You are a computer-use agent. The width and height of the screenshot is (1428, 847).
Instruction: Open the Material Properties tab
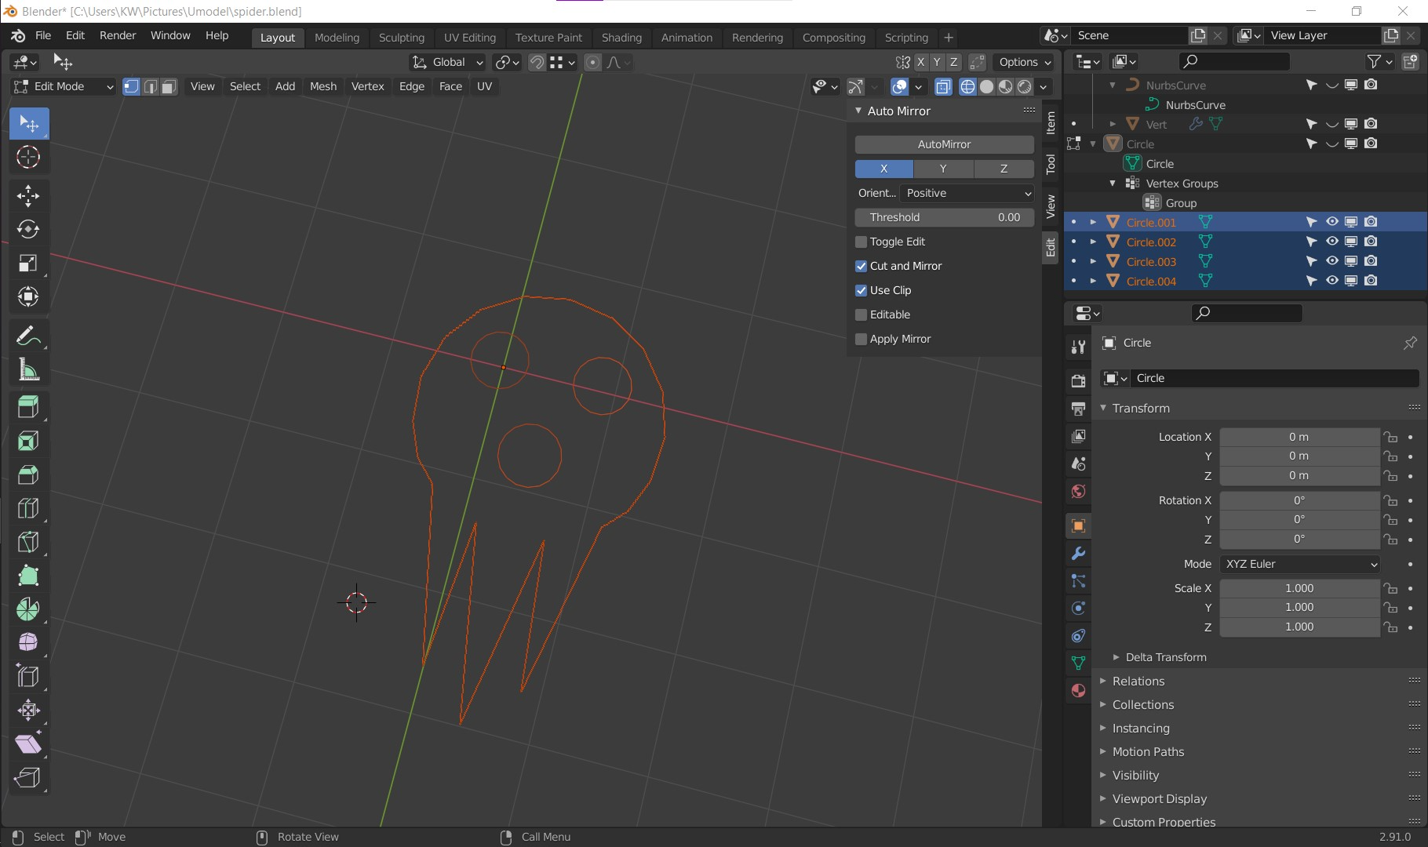[1077, 691]
